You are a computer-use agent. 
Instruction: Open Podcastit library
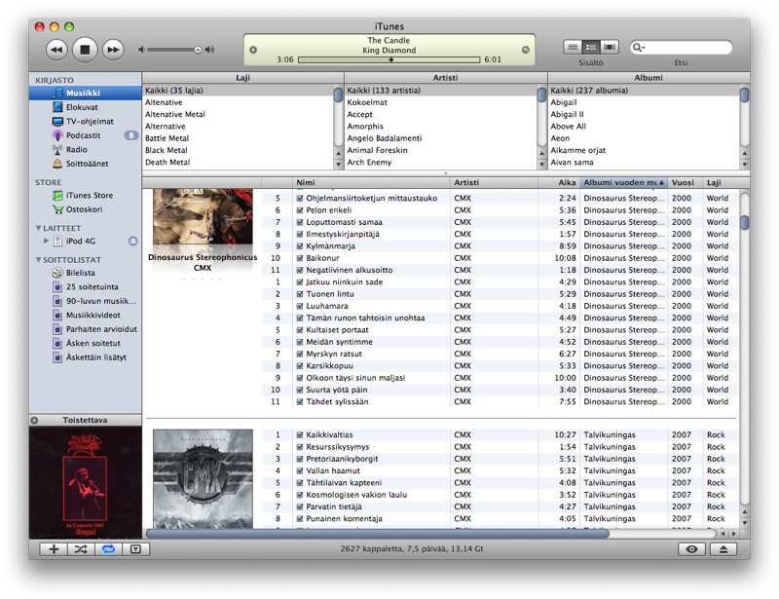pyautogui.click(x=85, y=135)
